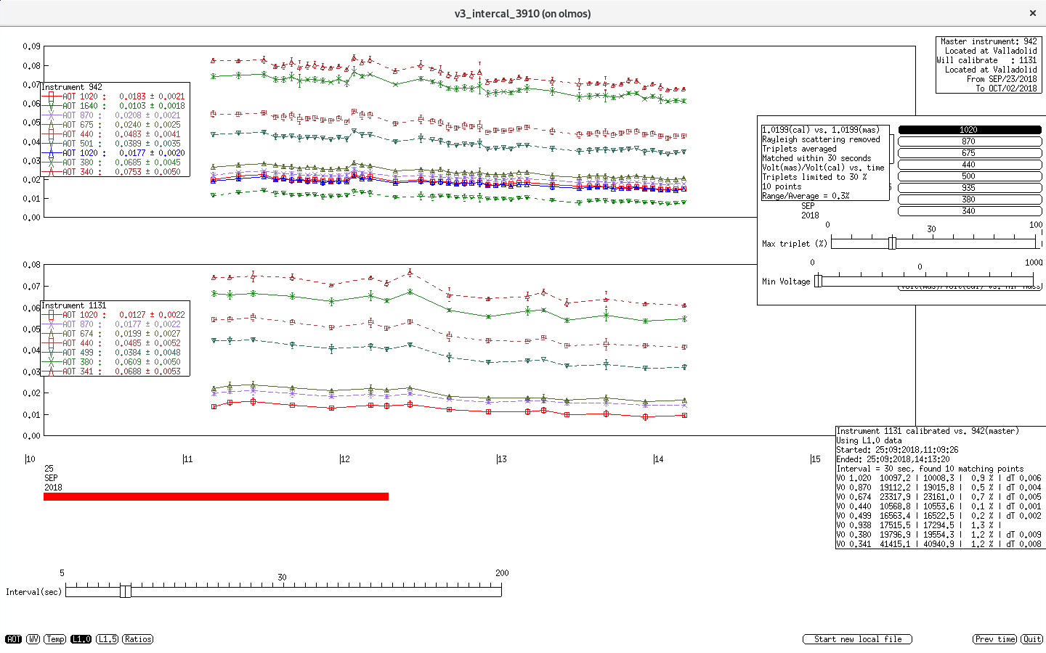Image resolution: width=1046 pixels, height=653 pixels.
Task: Click legend row AOT 440 : 0.0485 ± 0.0052
Action: coord(115,343)
